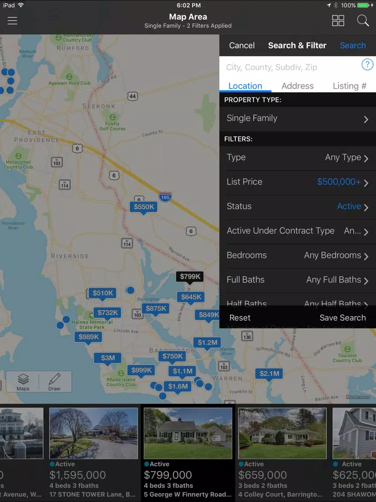The image size is (376, 502).
Task: Tap Save Search button
Action: point(342,318)
